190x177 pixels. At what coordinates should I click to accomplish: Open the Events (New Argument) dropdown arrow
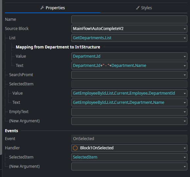pos(185,166)
